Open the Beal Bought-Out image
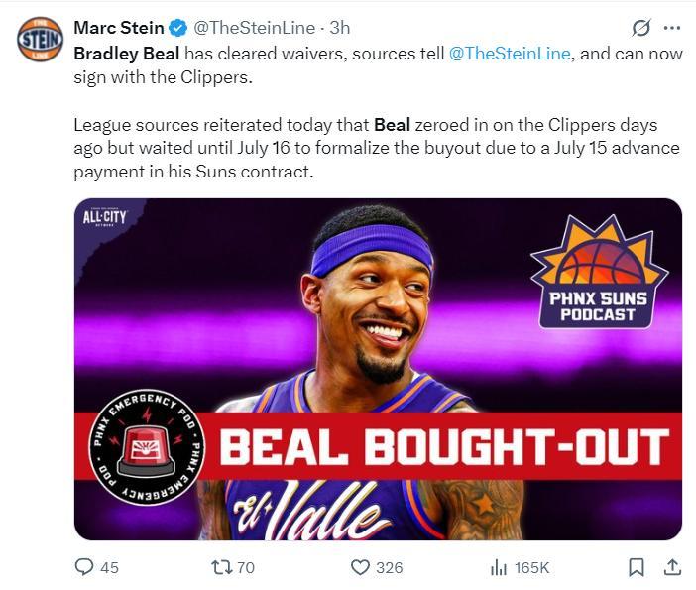 pyautogui.click(x=378, y=369)
